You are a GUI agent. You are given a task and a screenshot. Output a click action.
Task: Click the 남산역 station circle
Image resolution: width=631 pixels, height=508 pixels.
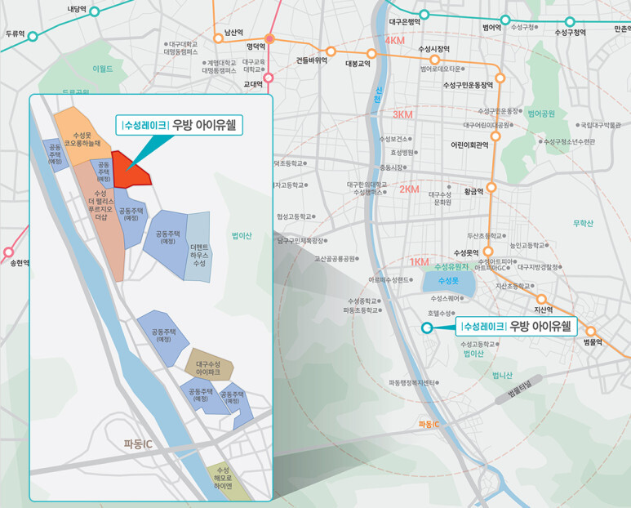[x=218, y=38]
